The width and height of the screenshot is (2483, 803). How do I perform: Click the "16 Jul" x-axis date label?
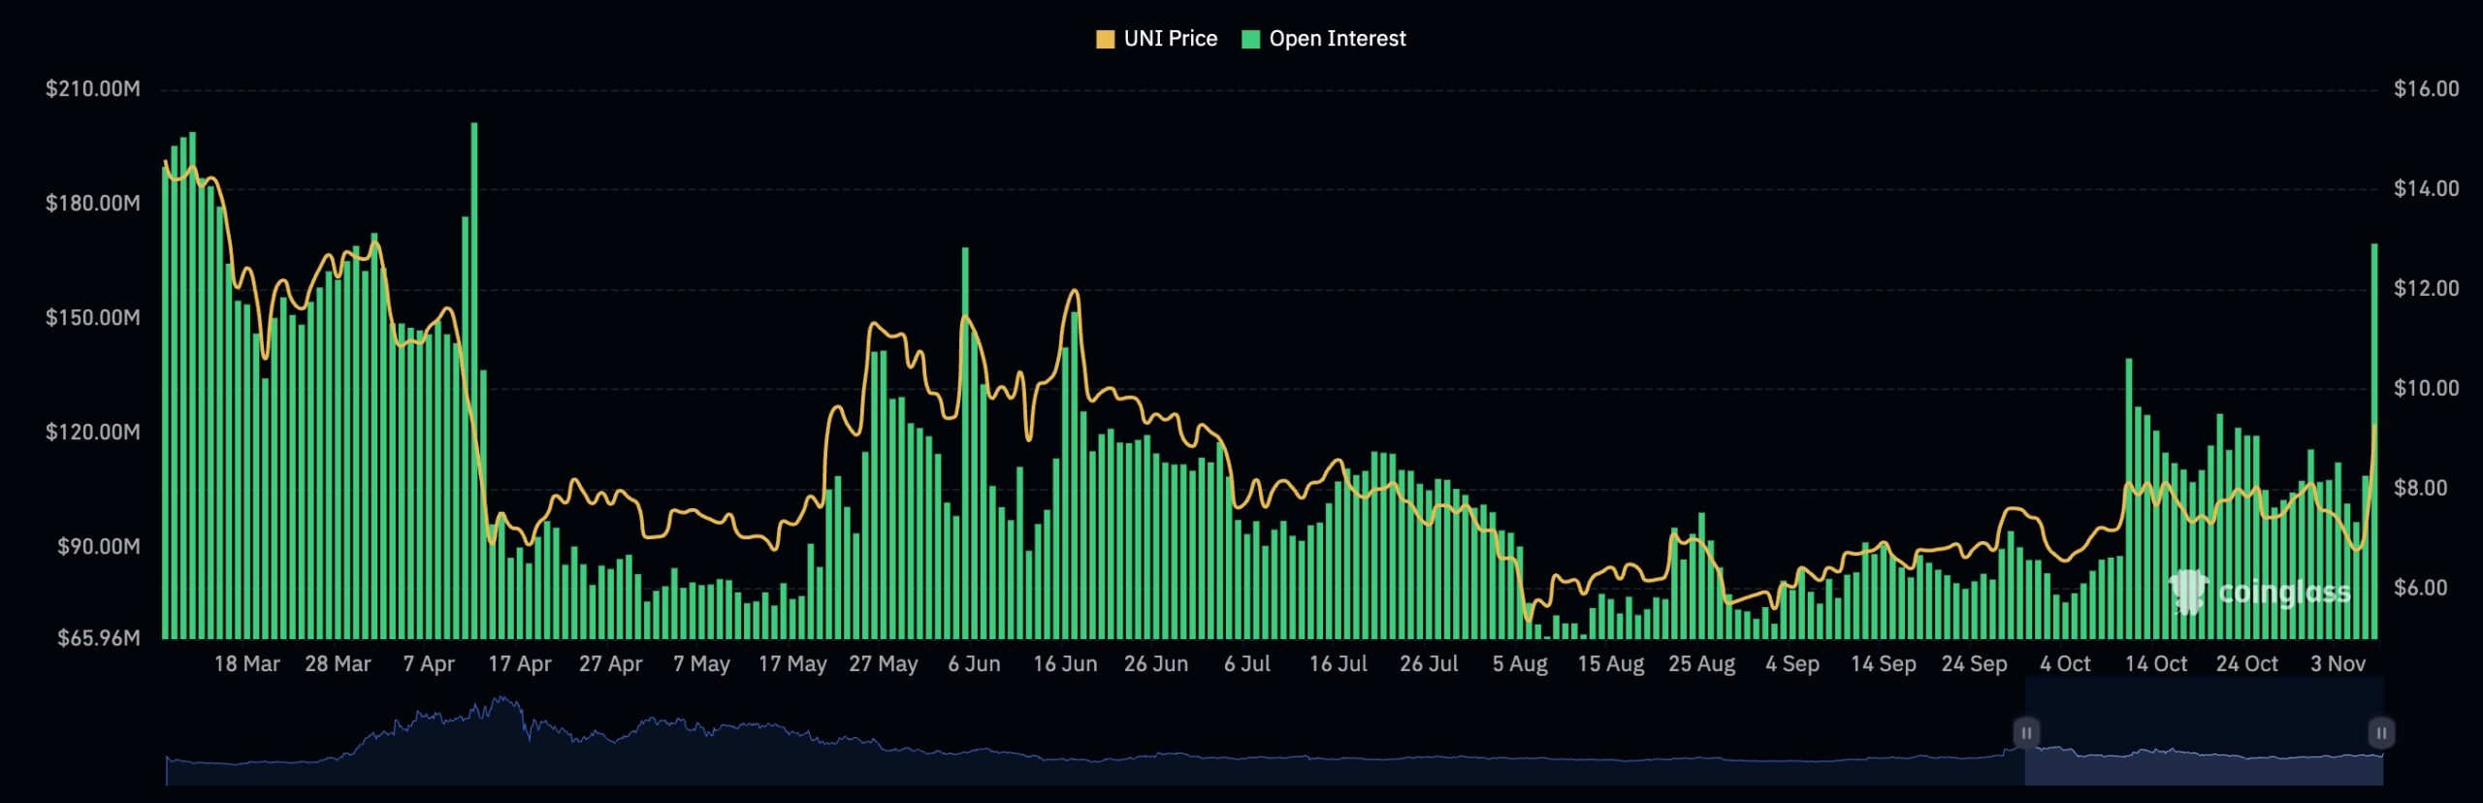tap(1338, 664)
